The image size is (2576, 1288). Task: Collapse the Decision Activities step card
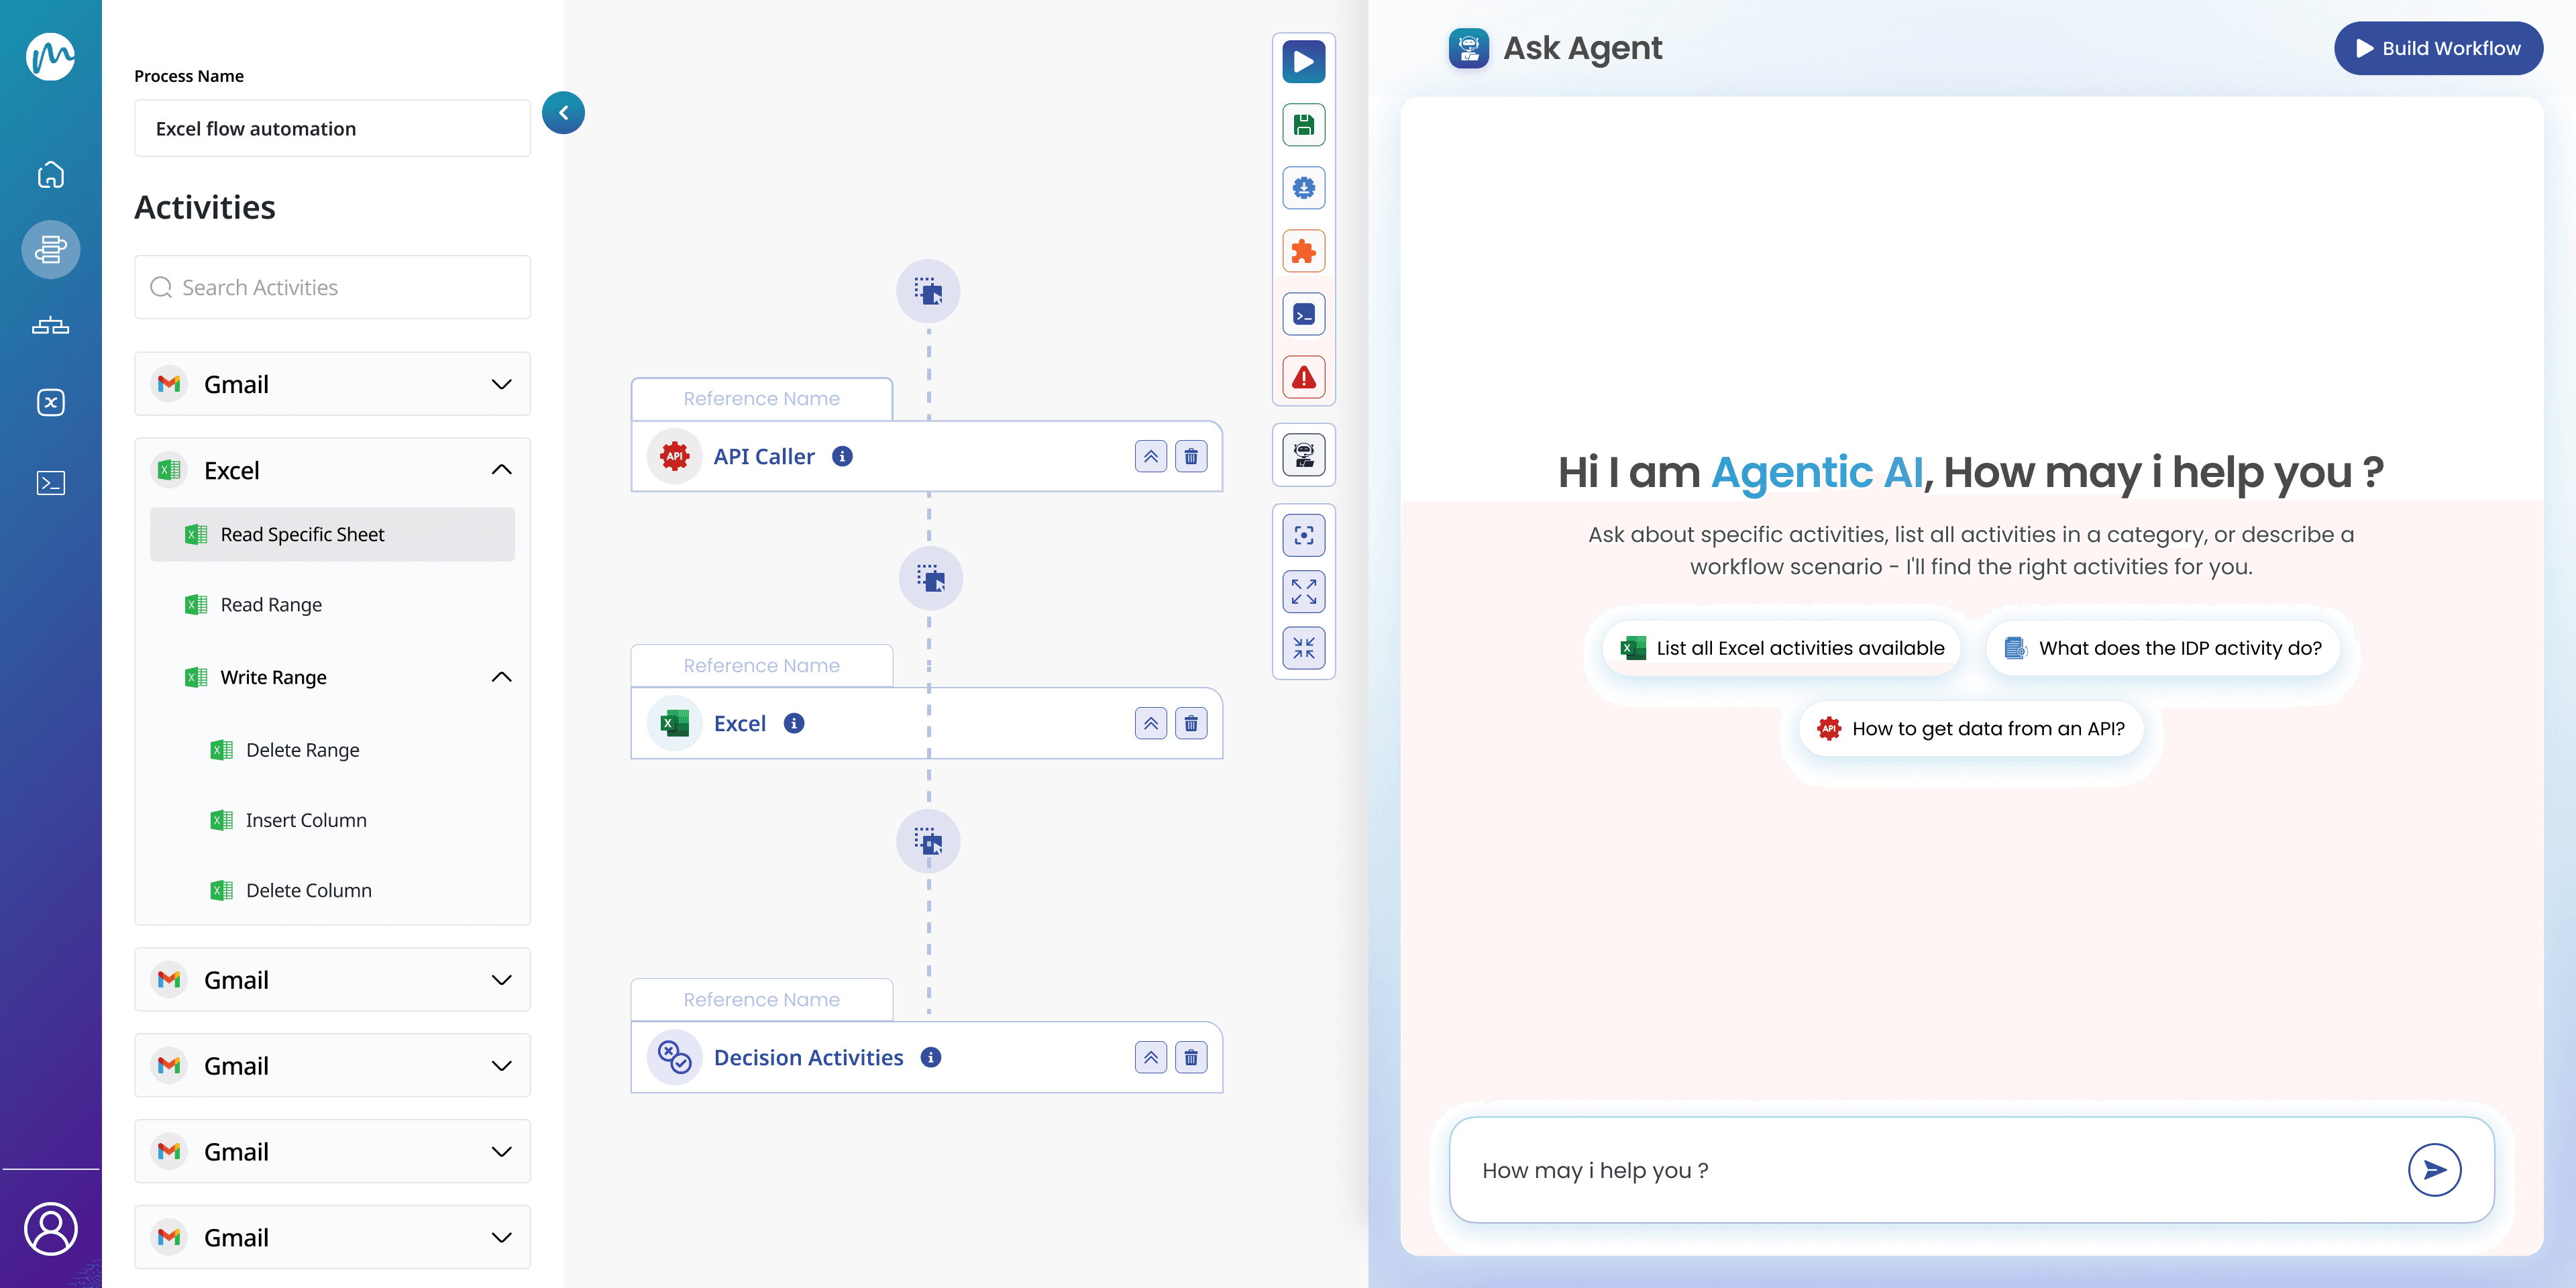click(x=1151, y=1058)
